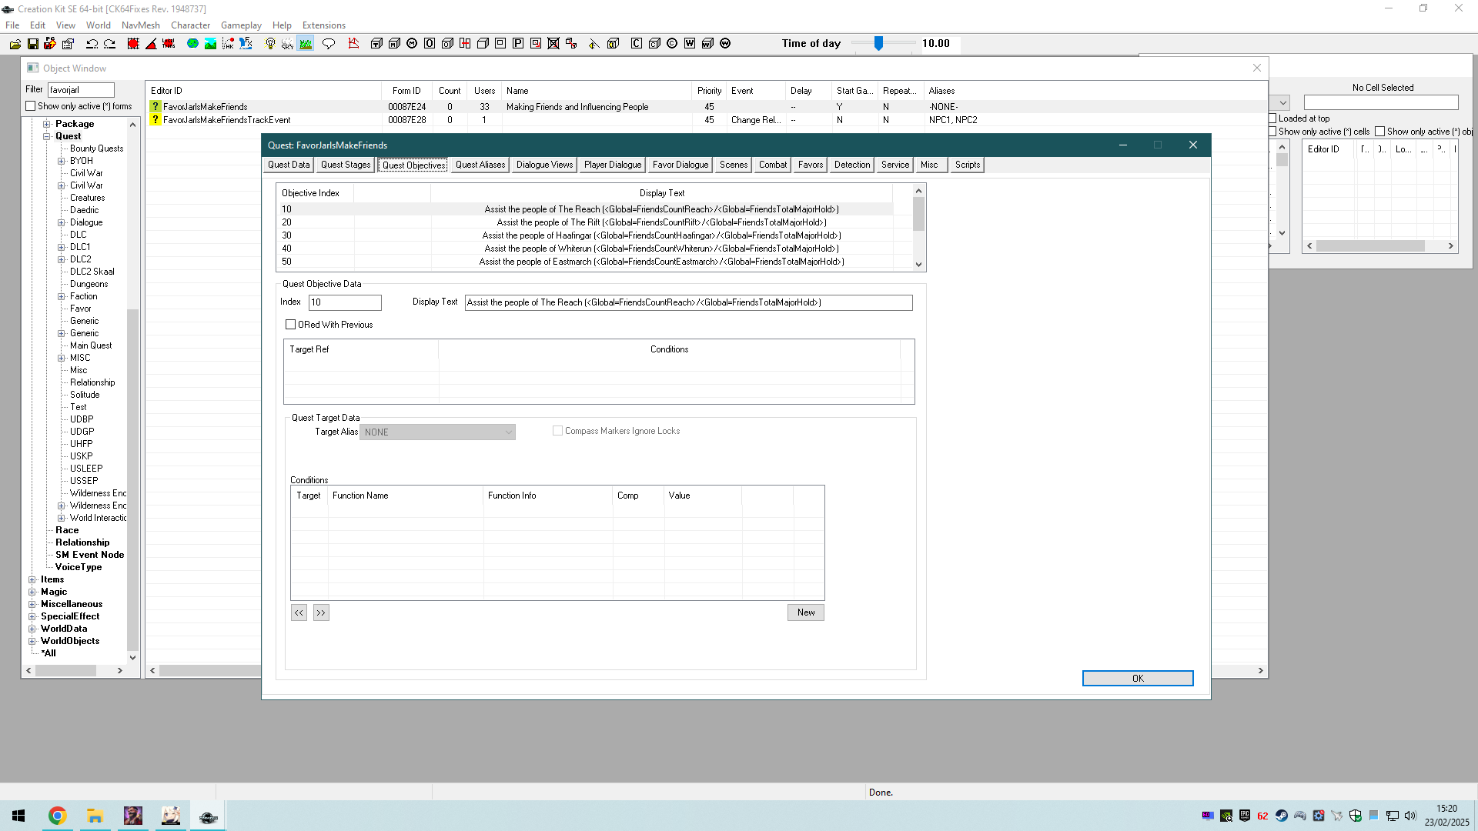Open the Extensions menu
This screenshot has width=1478, height=831.
tap(323, 25)
